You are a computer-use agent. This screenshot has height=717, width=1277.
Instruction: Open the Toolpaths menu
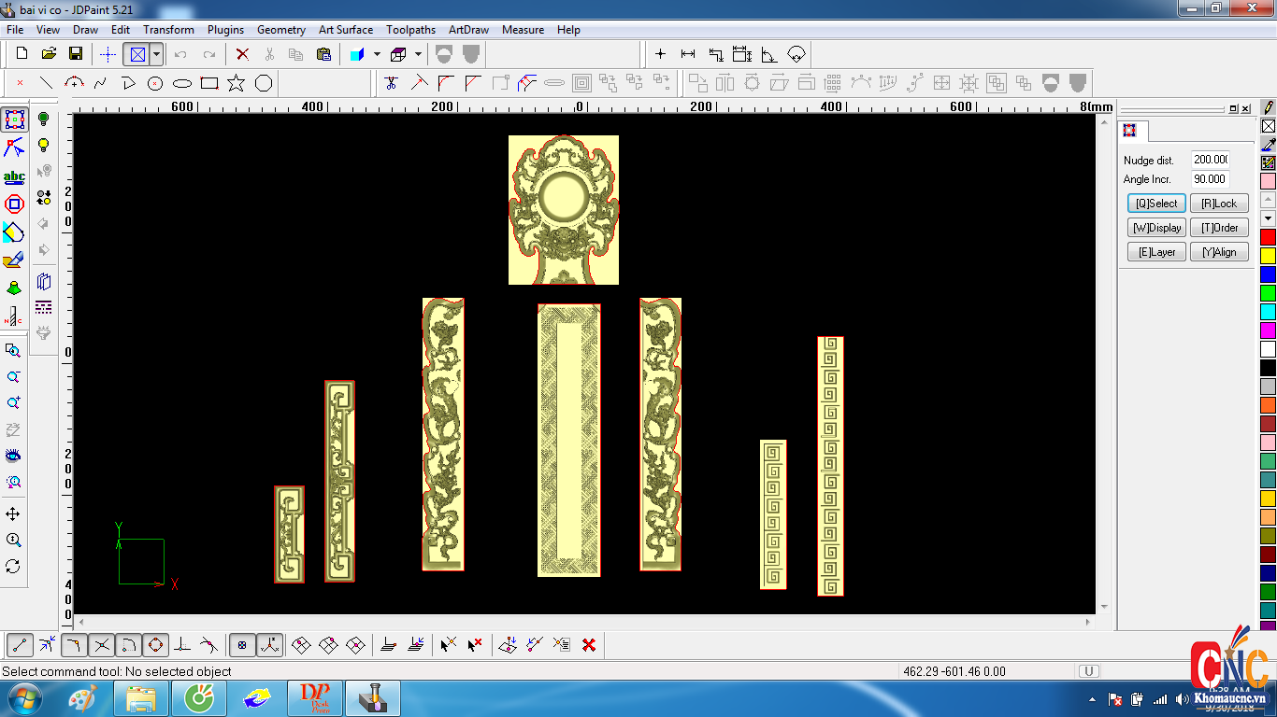(410, 30)
